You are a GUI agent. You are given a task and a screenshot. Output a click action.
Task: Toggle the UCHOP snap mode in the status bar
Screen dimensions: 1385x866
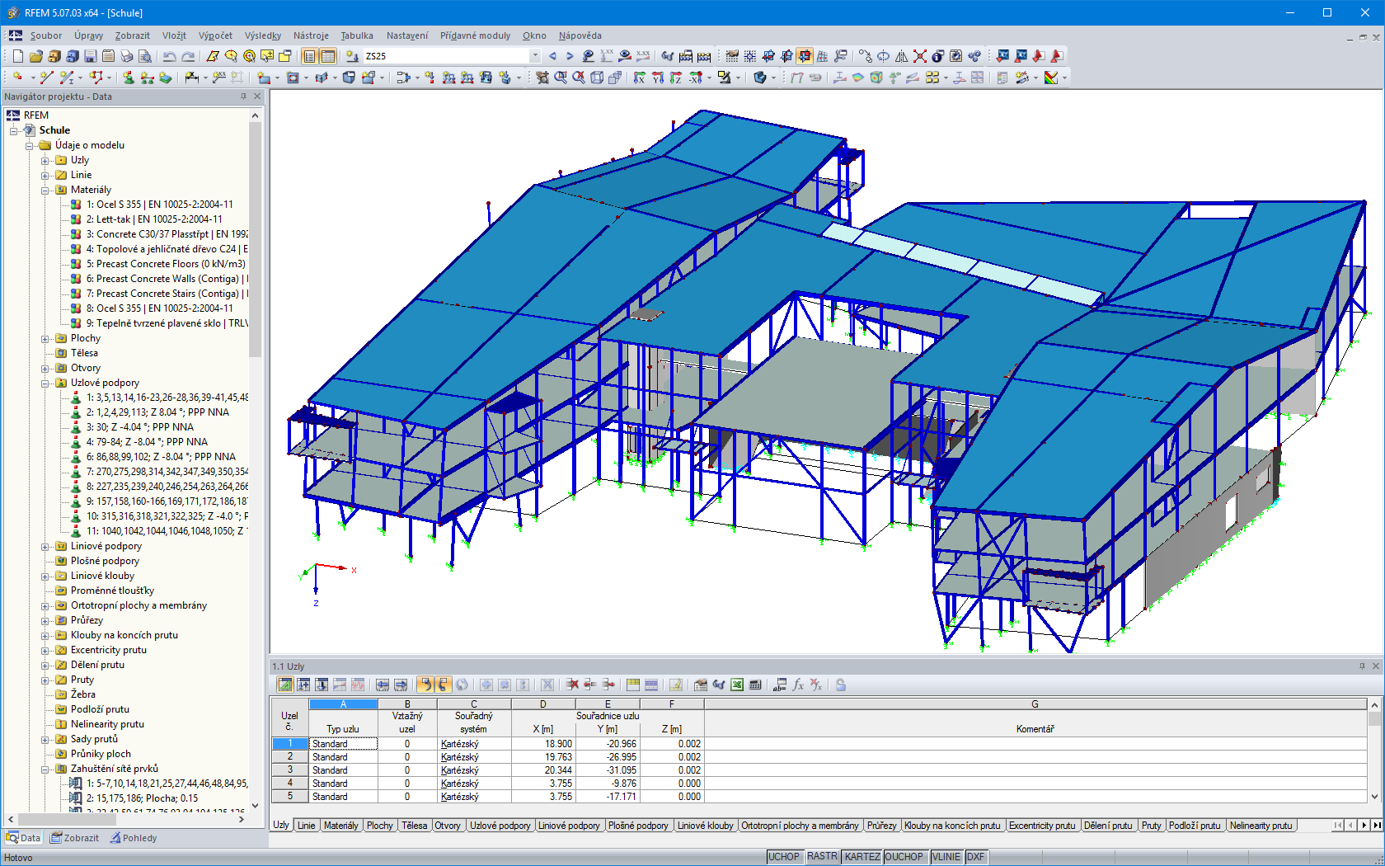point(784,857)
